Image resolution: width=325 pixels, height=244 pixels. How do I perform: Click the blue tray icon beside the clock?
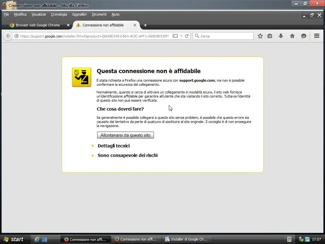[x=307, y=240]
